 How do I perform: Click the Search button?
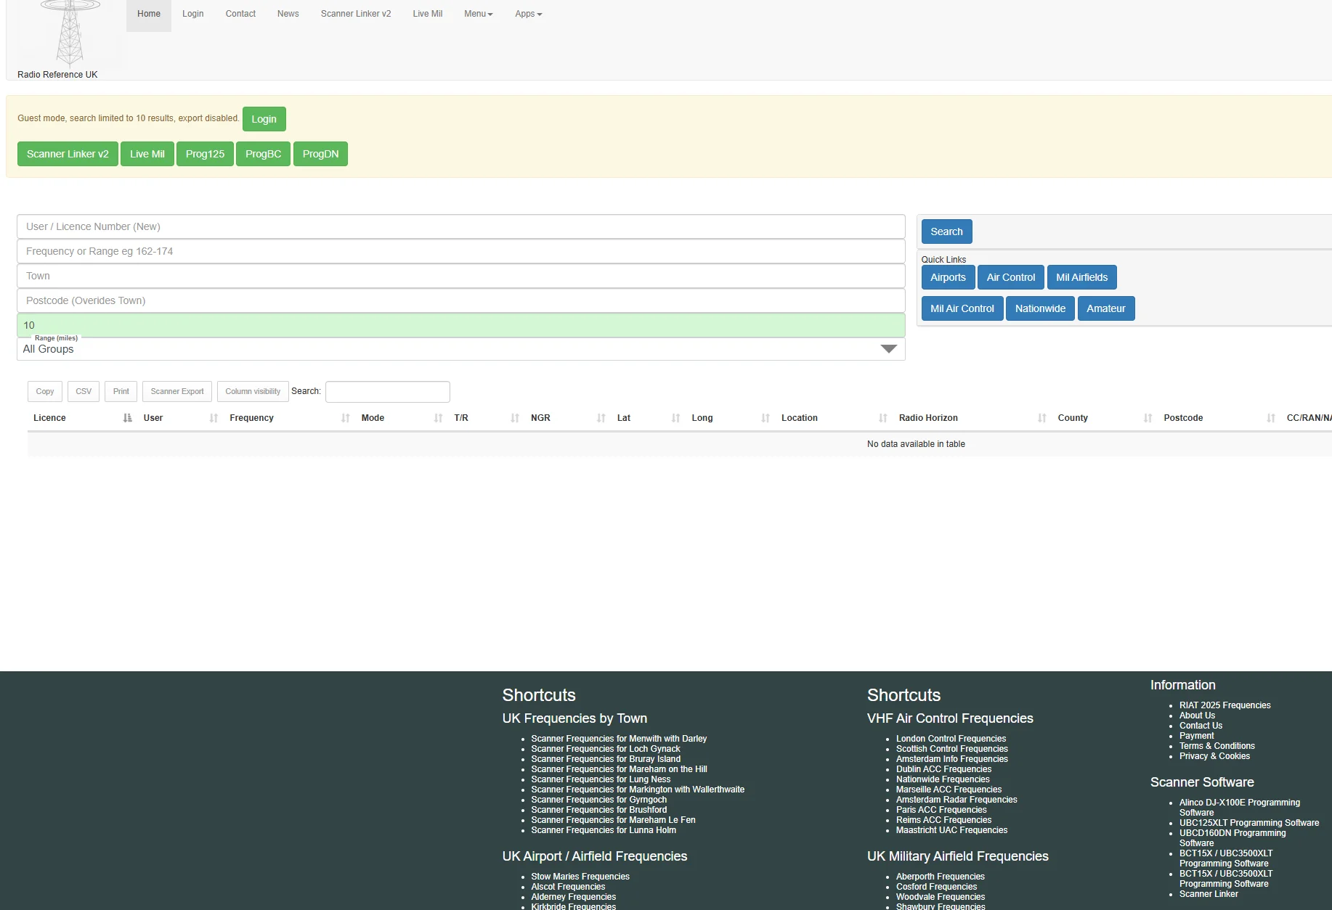[946, 231]
